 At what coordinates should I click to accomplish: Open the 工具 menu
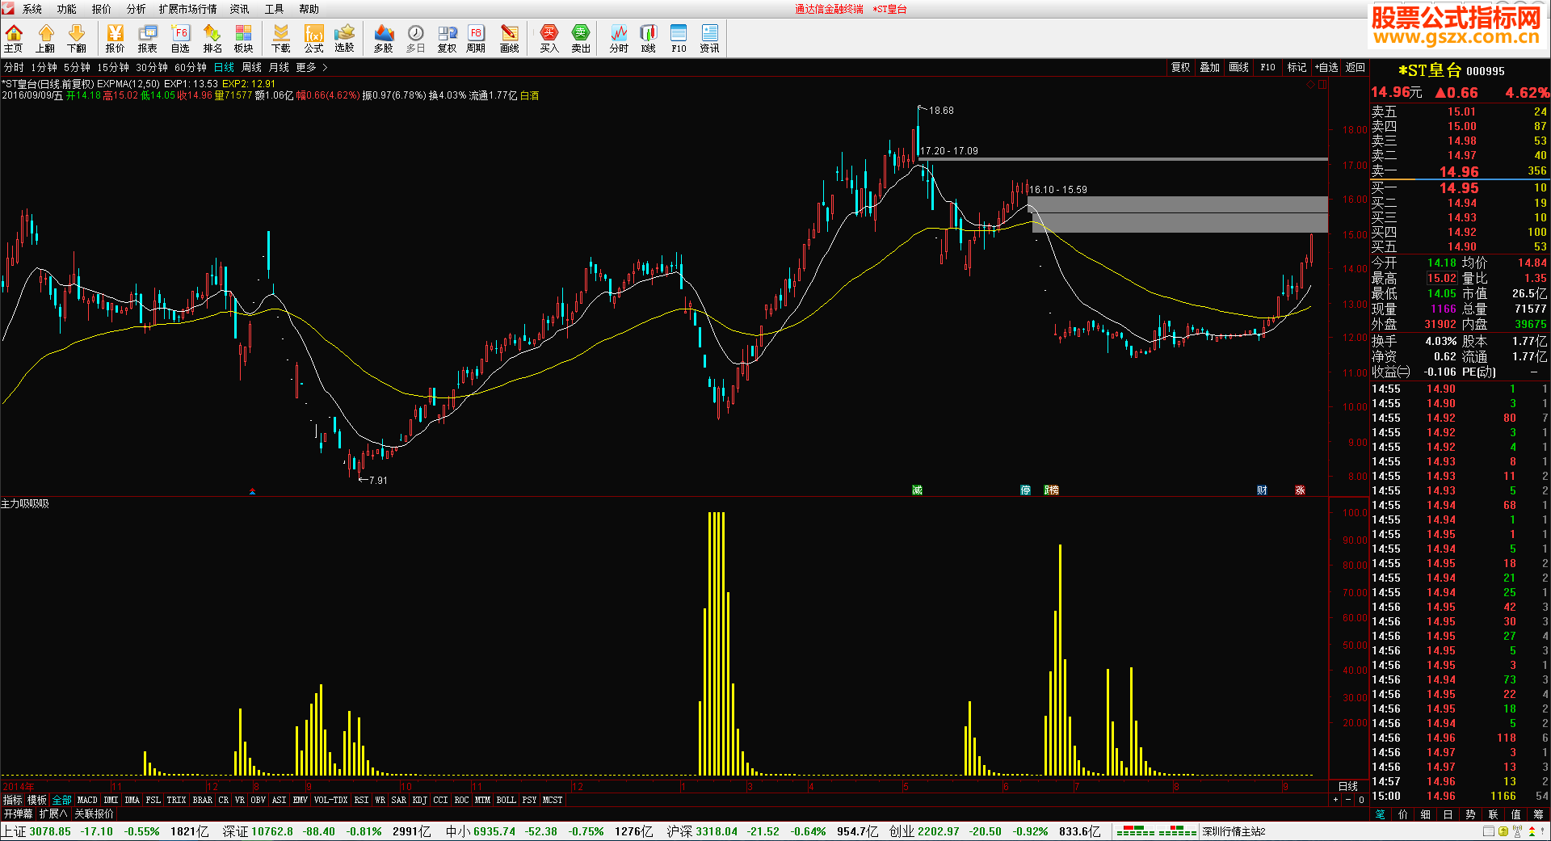(x=275, y=9)
